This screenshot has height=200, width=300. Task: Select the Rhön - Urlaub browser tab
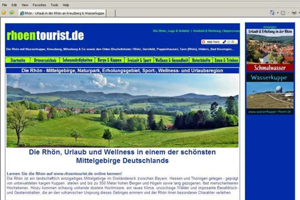(x=62, y=13)
